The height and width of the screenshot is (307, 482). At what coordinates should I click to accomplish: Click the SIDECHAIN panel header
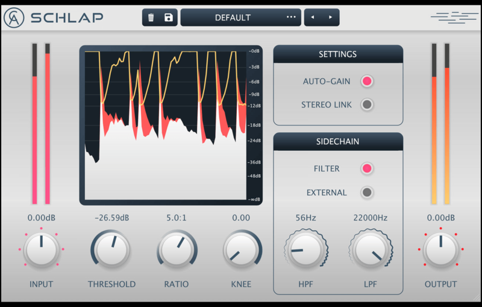[338, 141]
